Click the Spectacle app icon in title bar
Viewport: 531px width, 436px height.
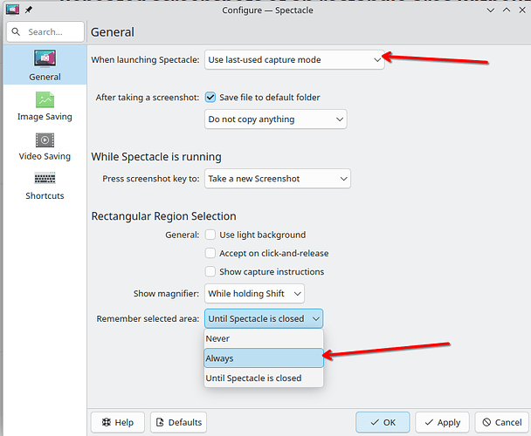coord(12,10)
